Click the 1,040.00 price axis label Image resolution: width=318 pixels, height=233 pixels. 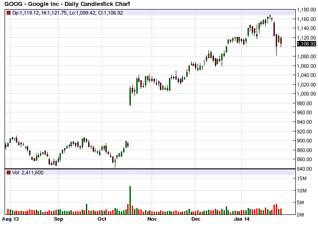(307, 75)
